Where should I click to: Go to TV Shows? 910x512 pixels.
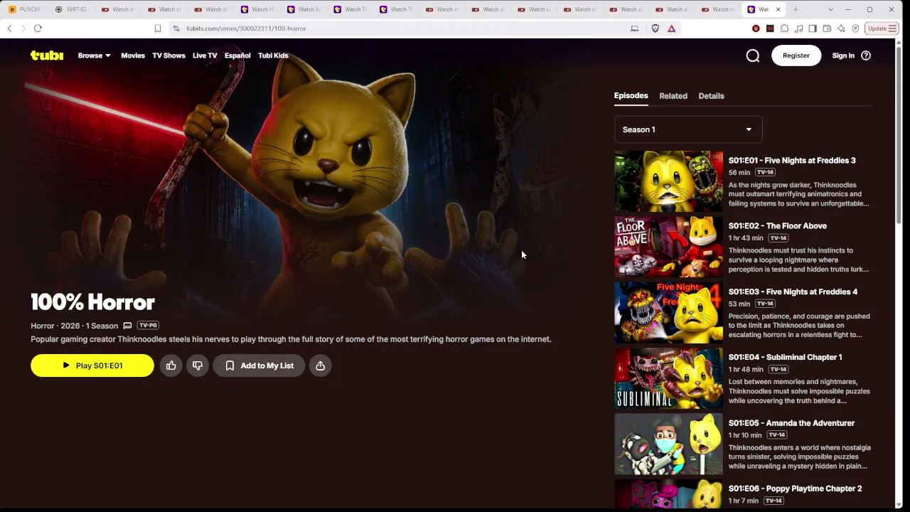click(x=168, y=55)
